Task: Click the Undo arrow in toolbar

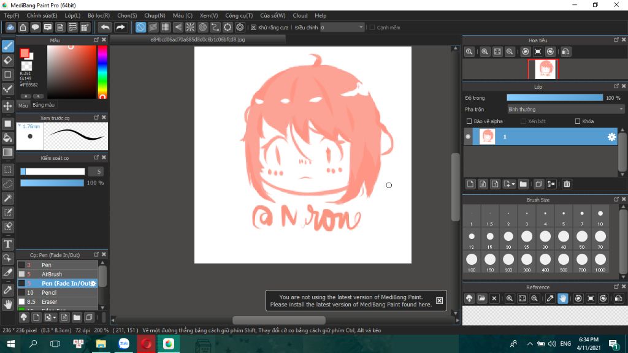Action: tap(105, 27)
